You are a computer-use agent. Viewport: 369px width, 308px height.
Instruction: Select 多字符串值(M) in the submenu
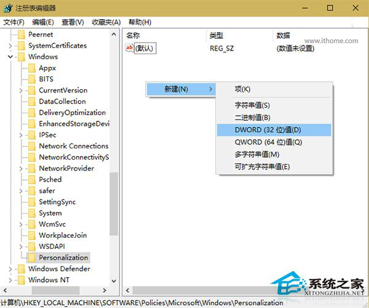tap(274, 155)
